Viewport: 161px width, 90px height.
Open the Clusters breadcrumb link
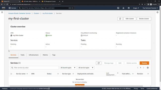coord(36,13)
